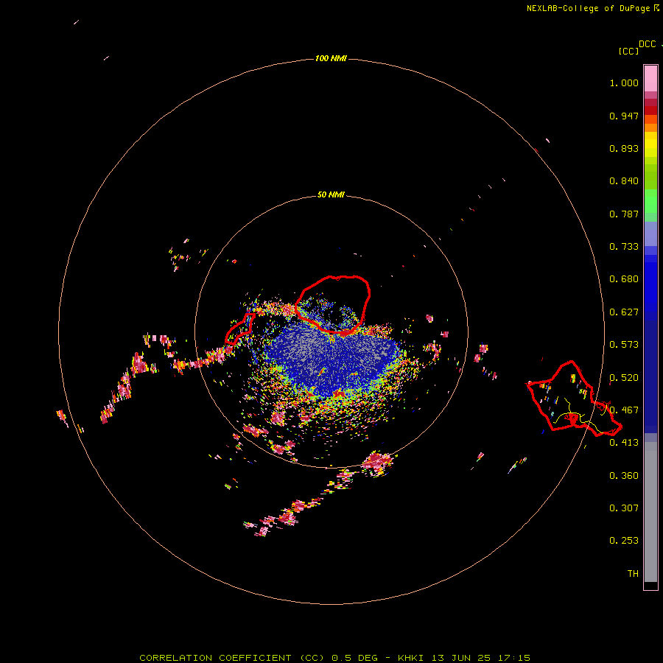This screenshot has height=663, width=663.
Task: Click the NEXLAB-College of DuPage label
Action: [588, 8]
